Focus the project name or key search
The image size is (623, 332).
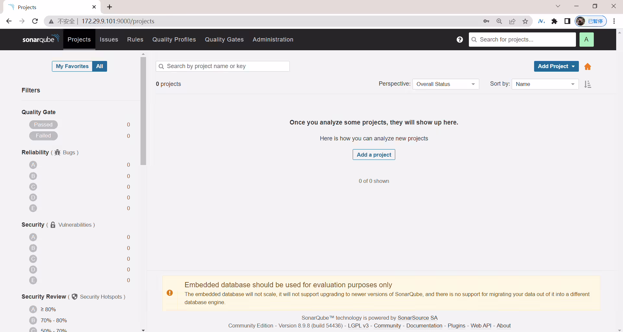click(223, 66)
